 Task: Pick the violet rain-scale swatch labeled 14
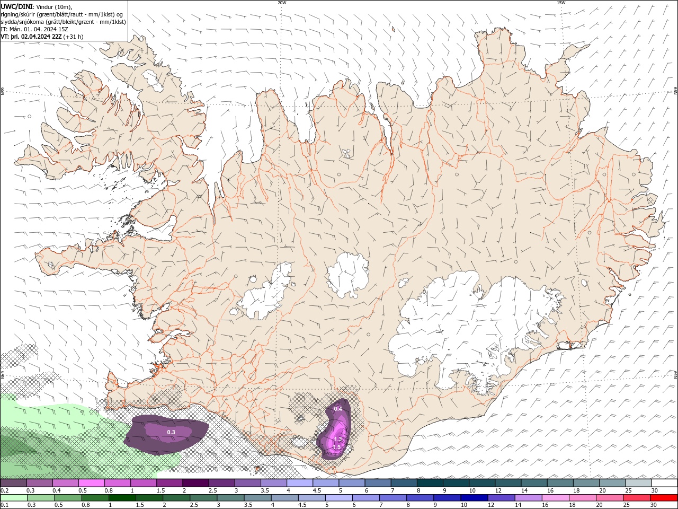[529, 498]
